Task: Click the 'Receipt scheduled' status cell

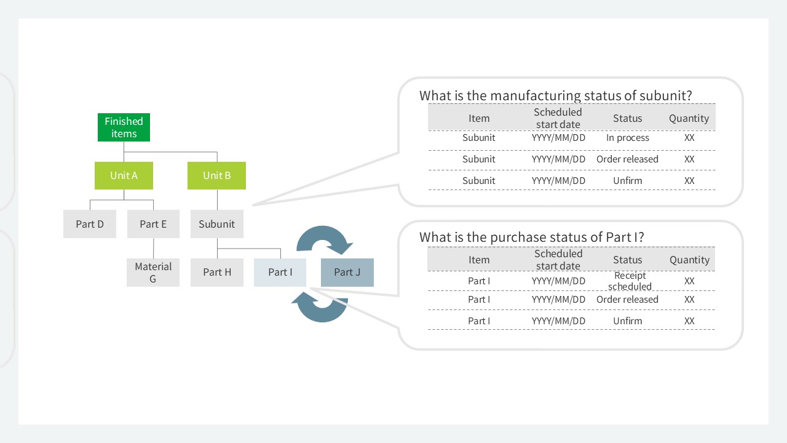Action: coord(630,281)
